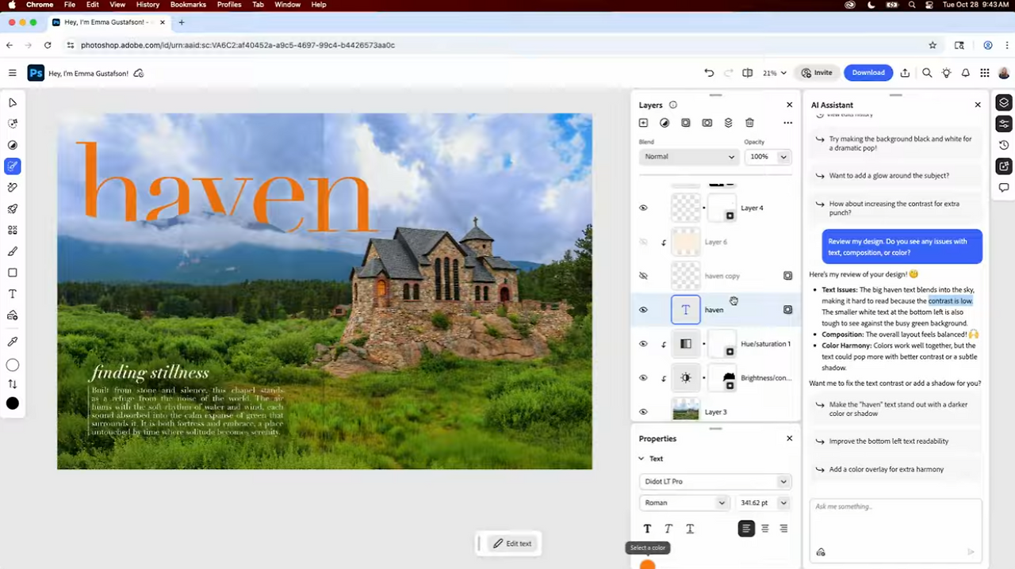Undo the last action
This screenshot has width=1015, height=569.
click(x=709, y=73)
